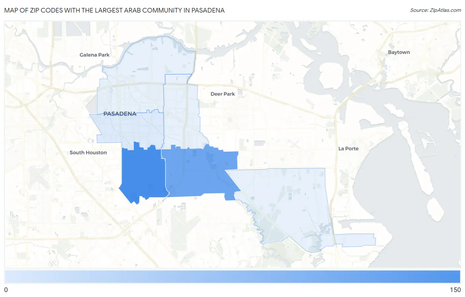Click the color gradient legend bar
Image resolution: width=465 pixels, height=297 pixels.
(x=232, y=277)
